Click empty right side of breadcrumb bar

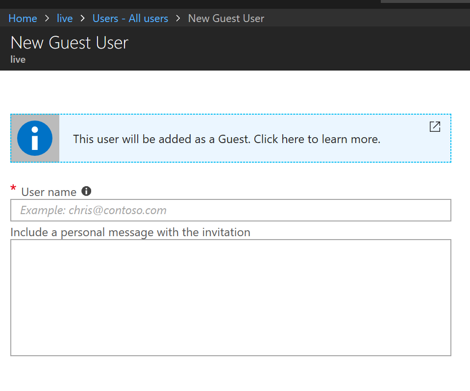tap(368, 19)
